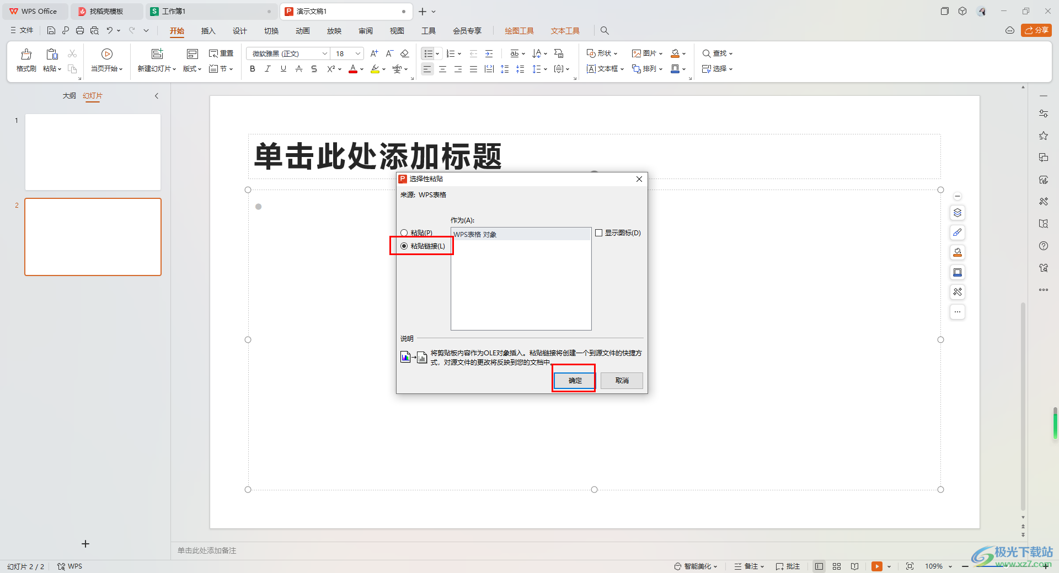Click the Print icon in quick toolbar
The height and width of the screenshot is (573, 1059).
(x=80, y=30)
